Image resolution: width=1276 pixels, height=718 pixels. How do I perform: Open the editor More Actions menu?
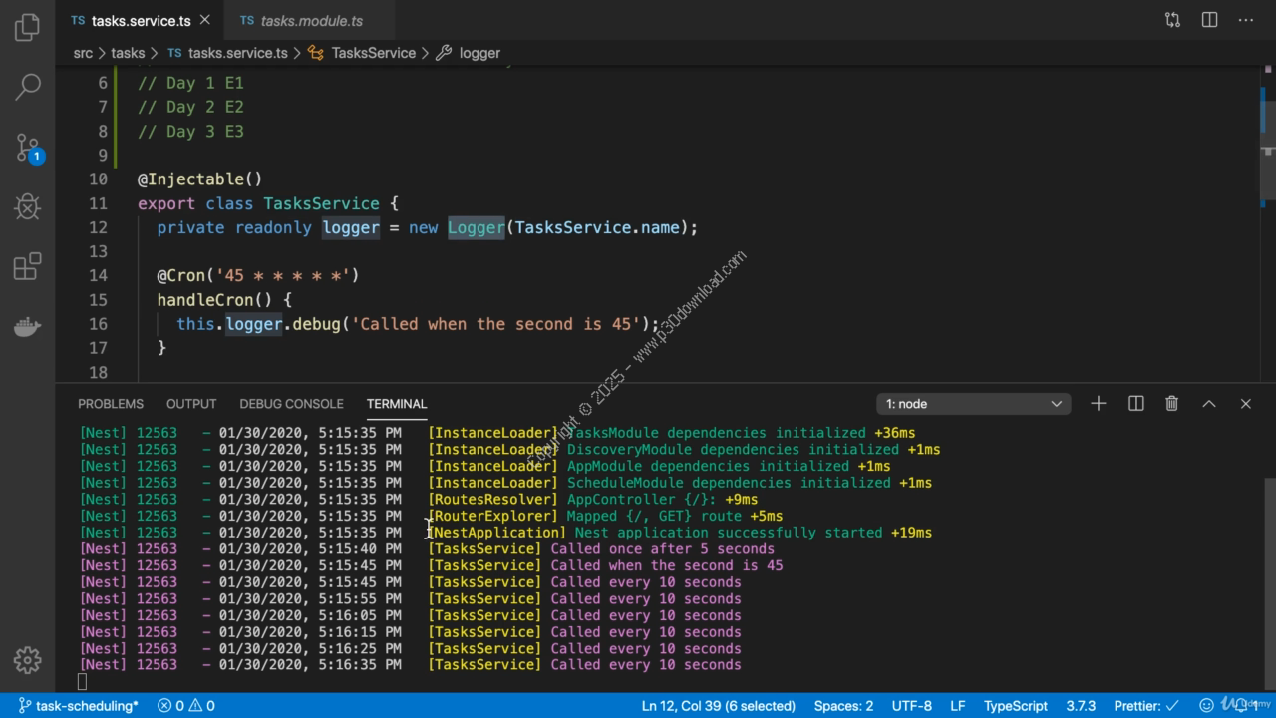pos(1245,19)
